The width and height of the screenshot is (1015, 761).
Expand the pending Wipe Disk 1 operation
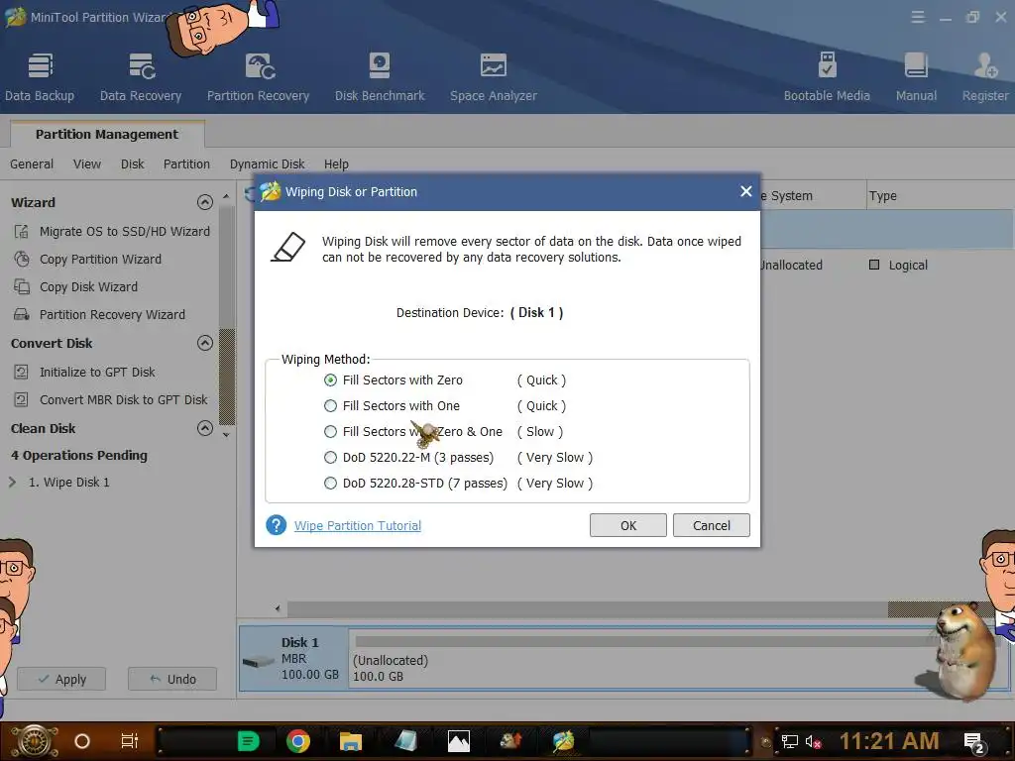[12, 483]
